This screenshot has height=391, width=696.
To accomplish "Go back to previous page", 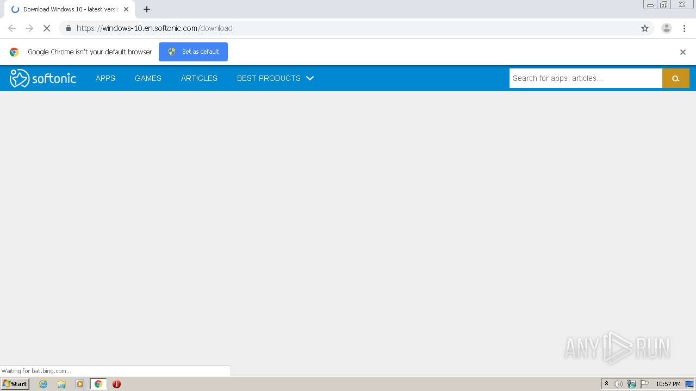I will [x=12, y=28].
